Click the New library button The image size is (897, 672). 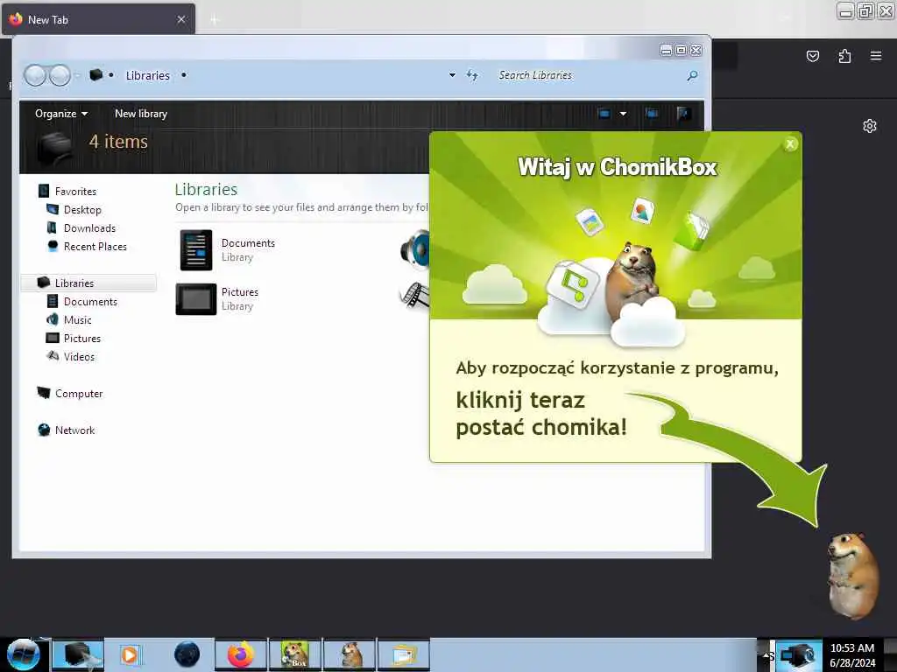click(x=141, y=113)
